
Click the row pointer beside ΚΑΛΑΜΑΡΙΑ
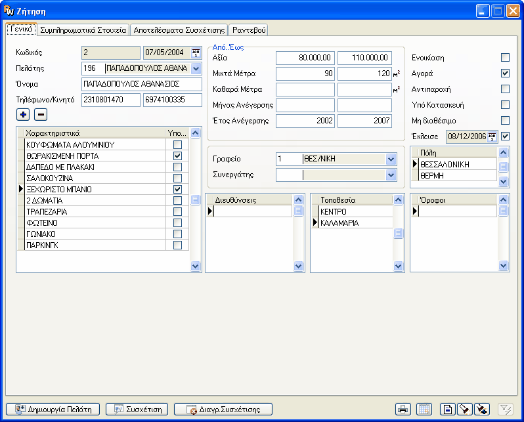tap(315, 222)
